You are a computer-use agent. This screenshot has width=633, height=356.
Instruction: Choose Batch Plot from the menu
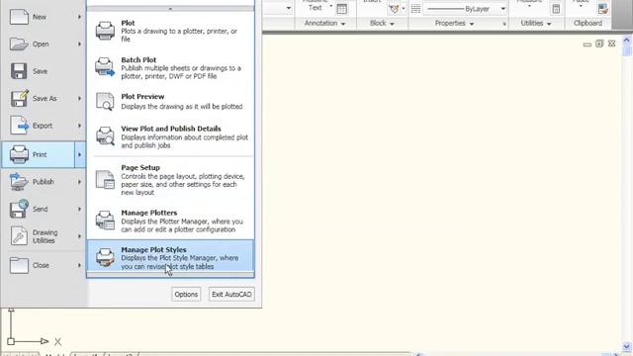click(170, 67)
